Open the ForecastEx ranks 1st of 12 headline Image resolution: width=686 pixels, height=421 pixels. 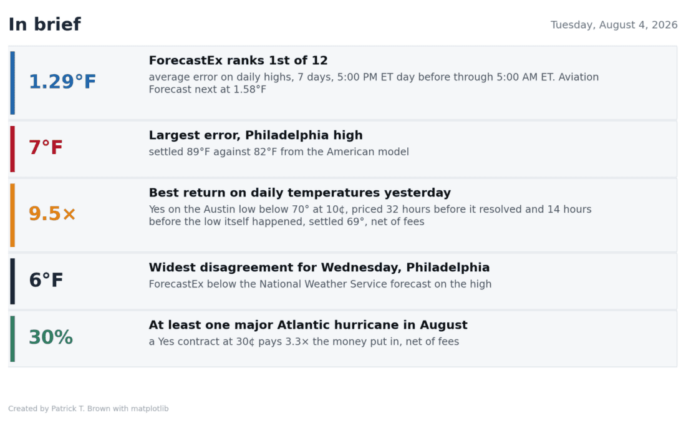tap(238, 60)
